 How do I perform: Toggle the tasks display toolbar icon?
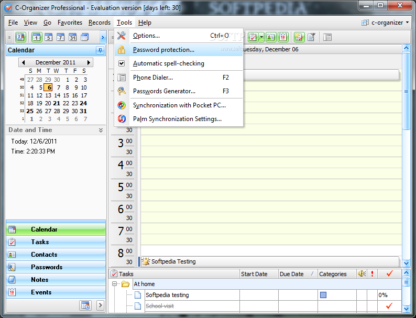tap(253, 37)
